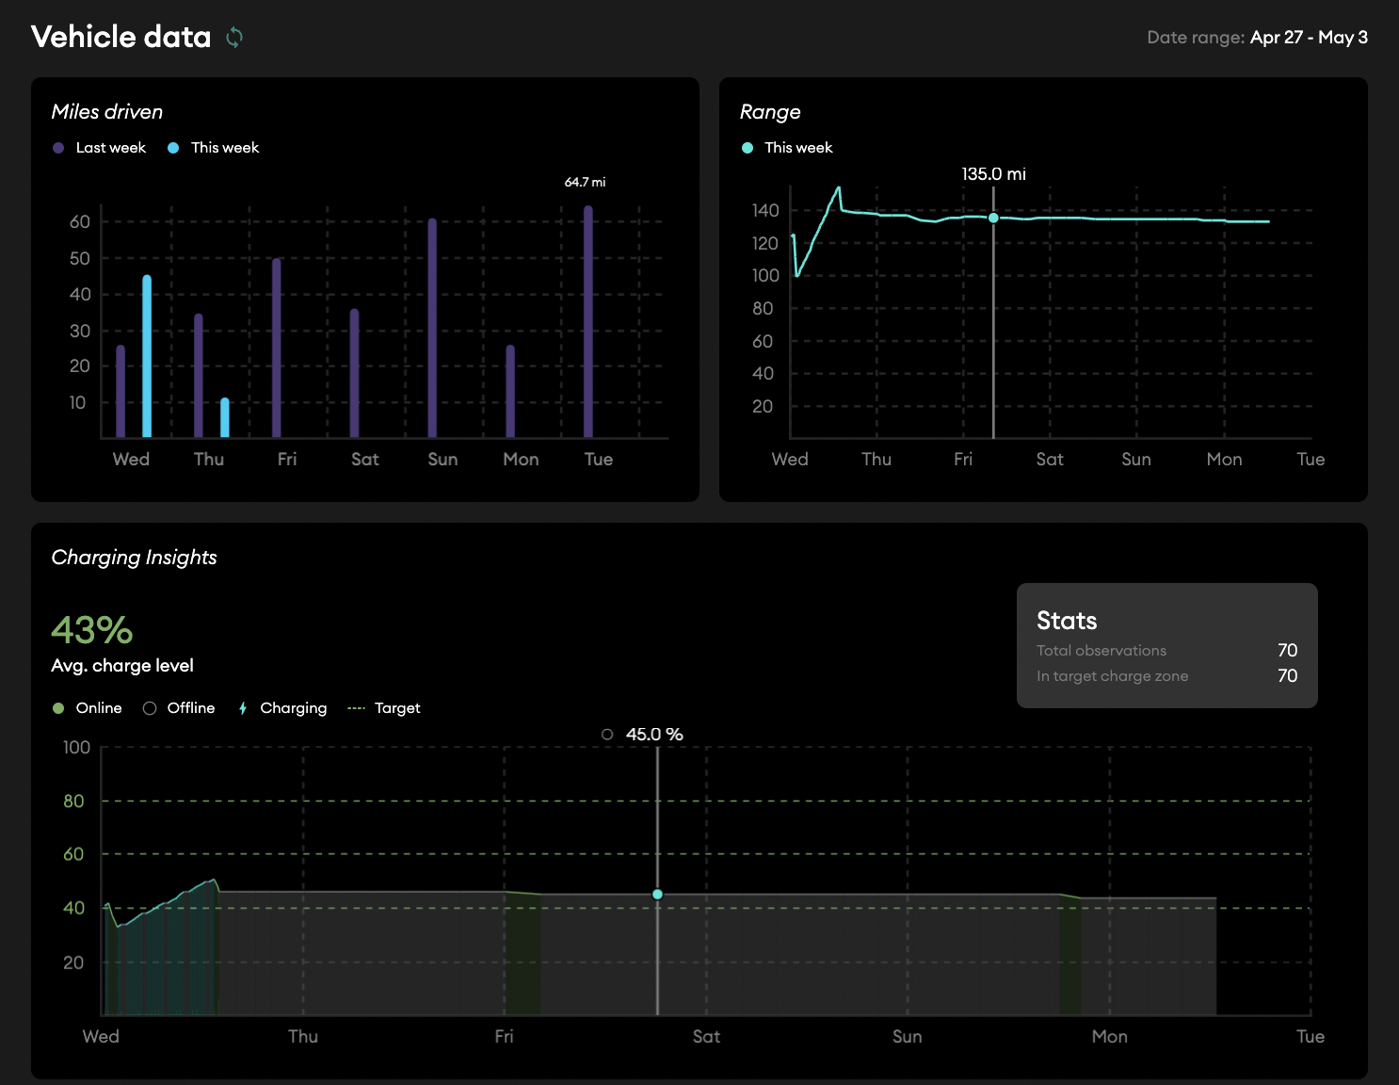This screenshot has width=1399, height=1085.
Task: Click the Total observations stat row
Action: pyautogui.click(x=1166, y=651)
